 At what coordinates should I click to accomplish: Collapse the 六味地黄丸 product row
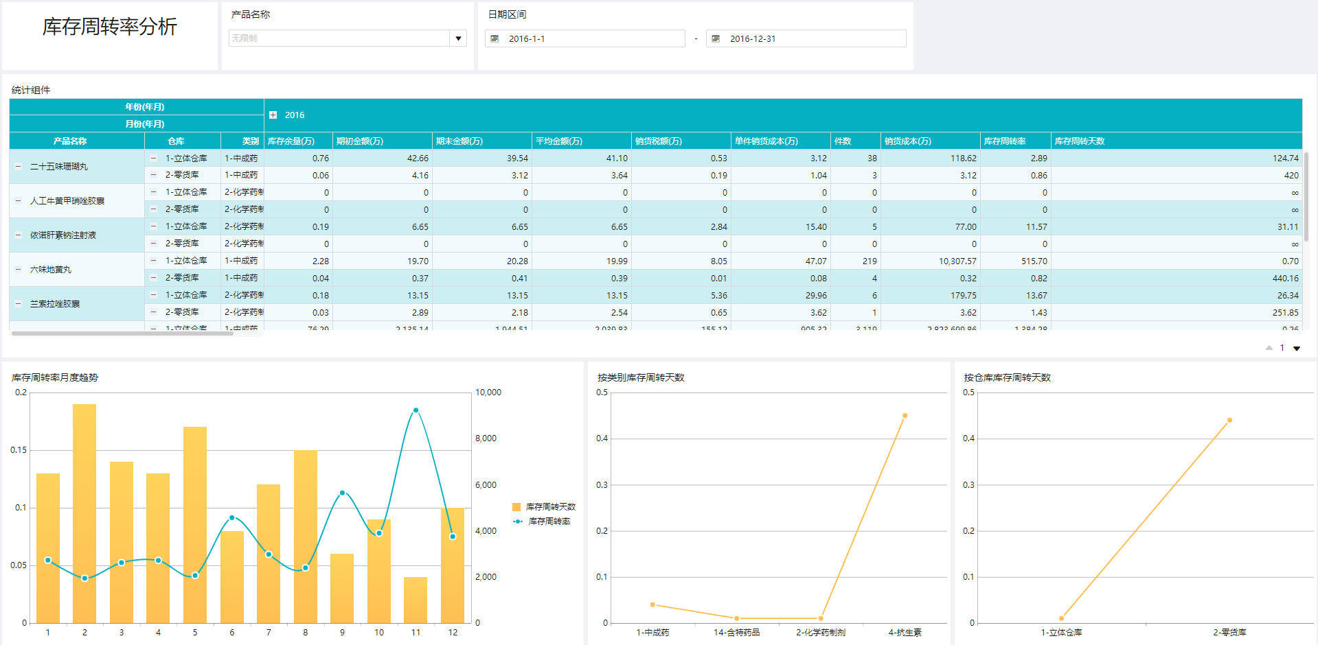[19, 270]
